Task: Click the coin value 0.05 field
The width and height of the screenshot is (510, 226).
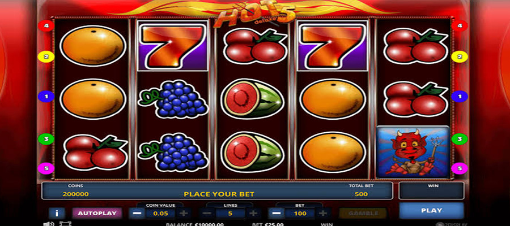Action: (161, 214)
